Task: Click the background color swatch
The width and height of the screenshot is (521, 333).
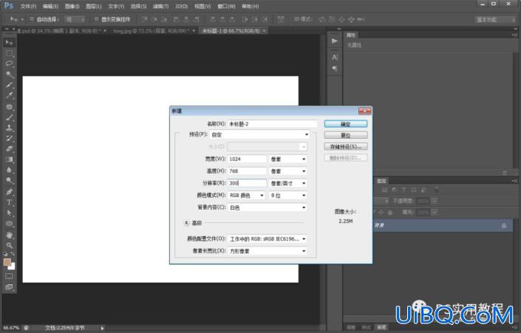Action: coord(13,267)
